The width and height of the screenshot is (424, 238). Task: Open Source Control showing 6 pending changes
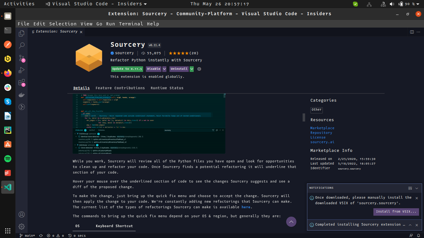click(21, 58)
